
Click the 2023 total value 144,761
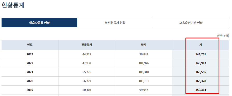201,54
